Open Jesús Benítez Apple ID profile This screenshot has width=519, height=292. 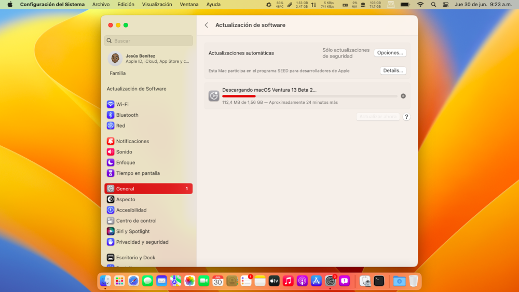tap(148, 59)
